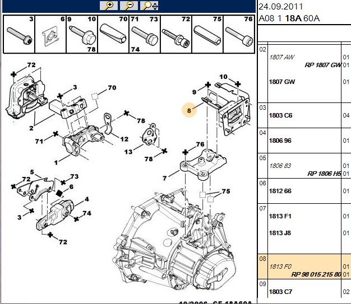Click part label 5 in the diagram
This screenshot has height=304, width=351.
click(32, 172)
